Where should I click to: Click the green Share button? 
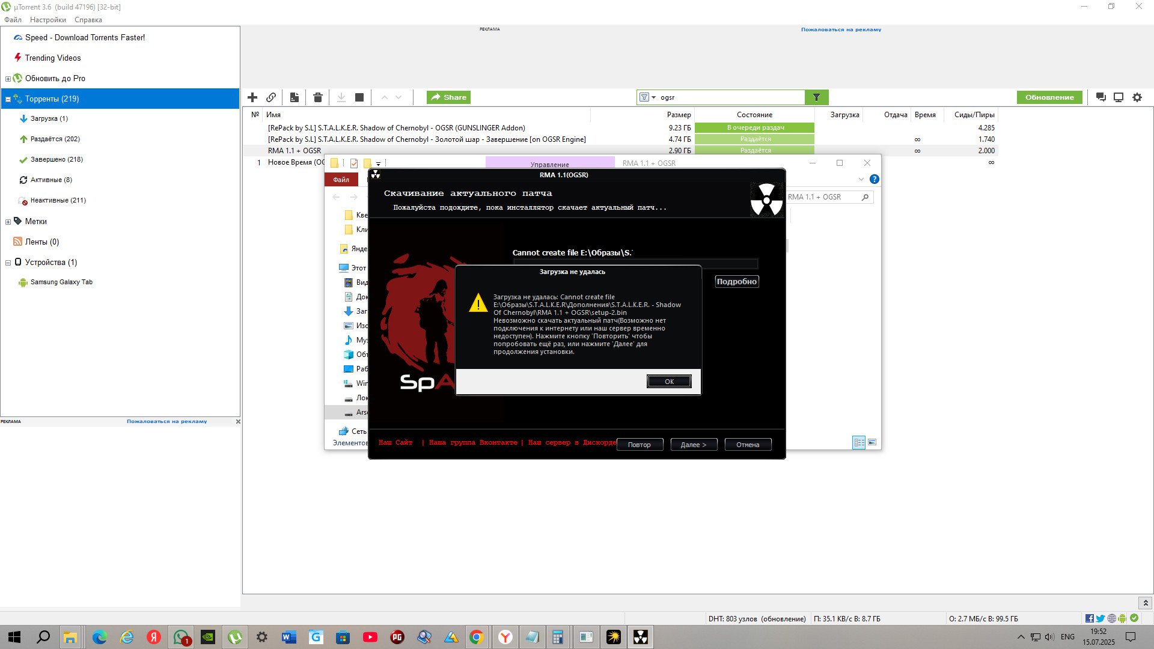point(449,97)
